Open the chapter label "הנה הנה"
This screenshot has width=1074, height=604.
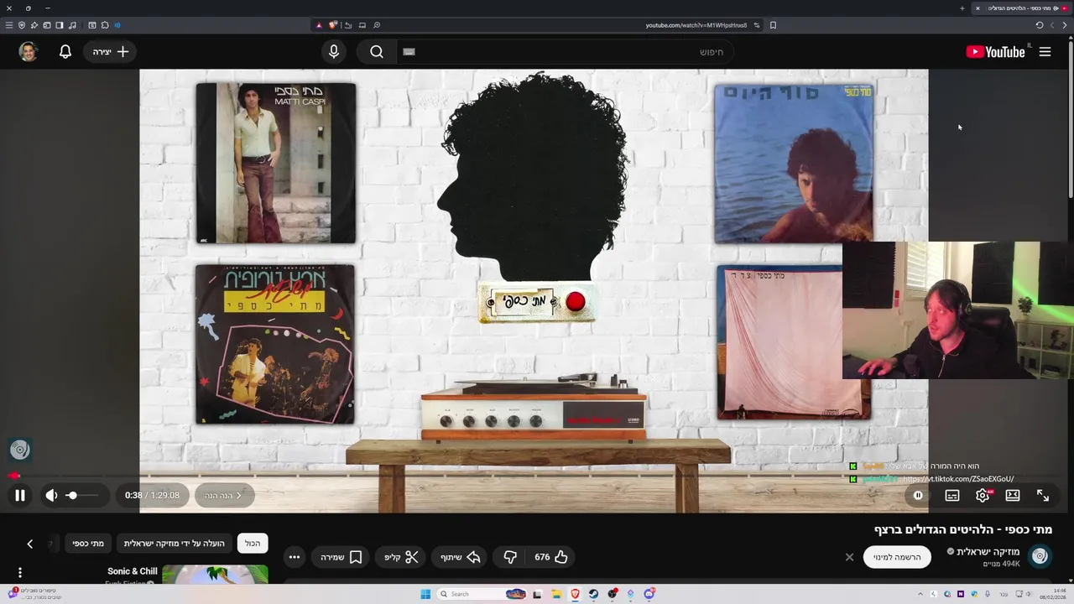pyautogui.click(x=223, y=496)
